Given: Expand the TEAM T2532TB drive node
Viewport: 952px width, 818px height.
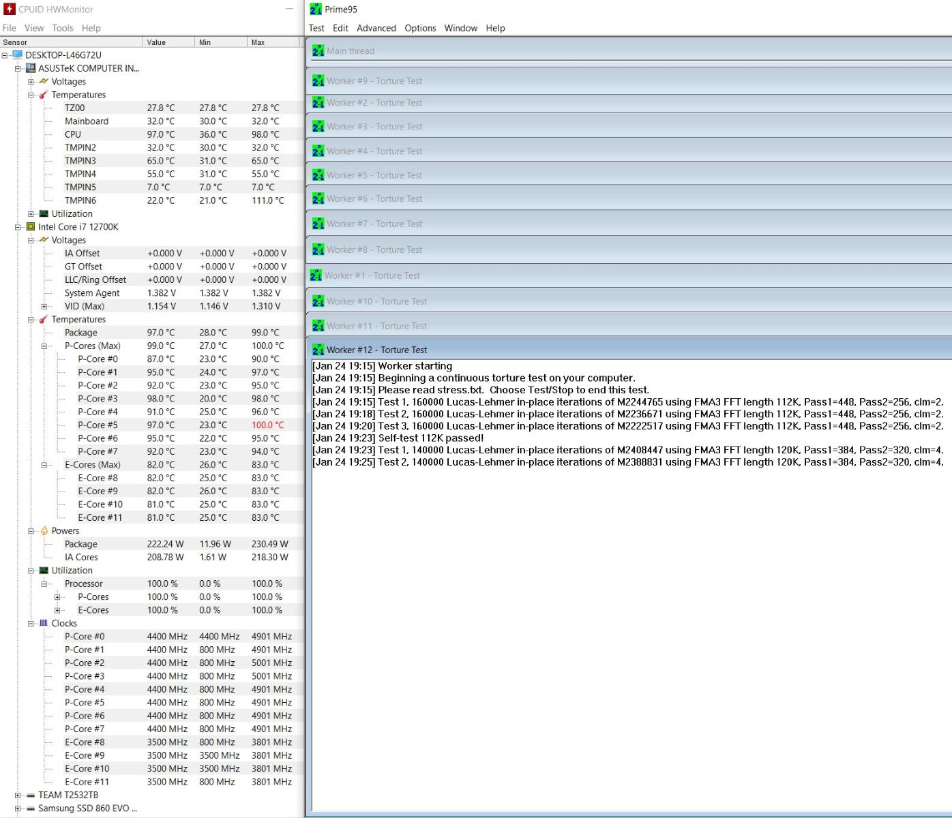Looking at the screenshot, I should [18, 796].
